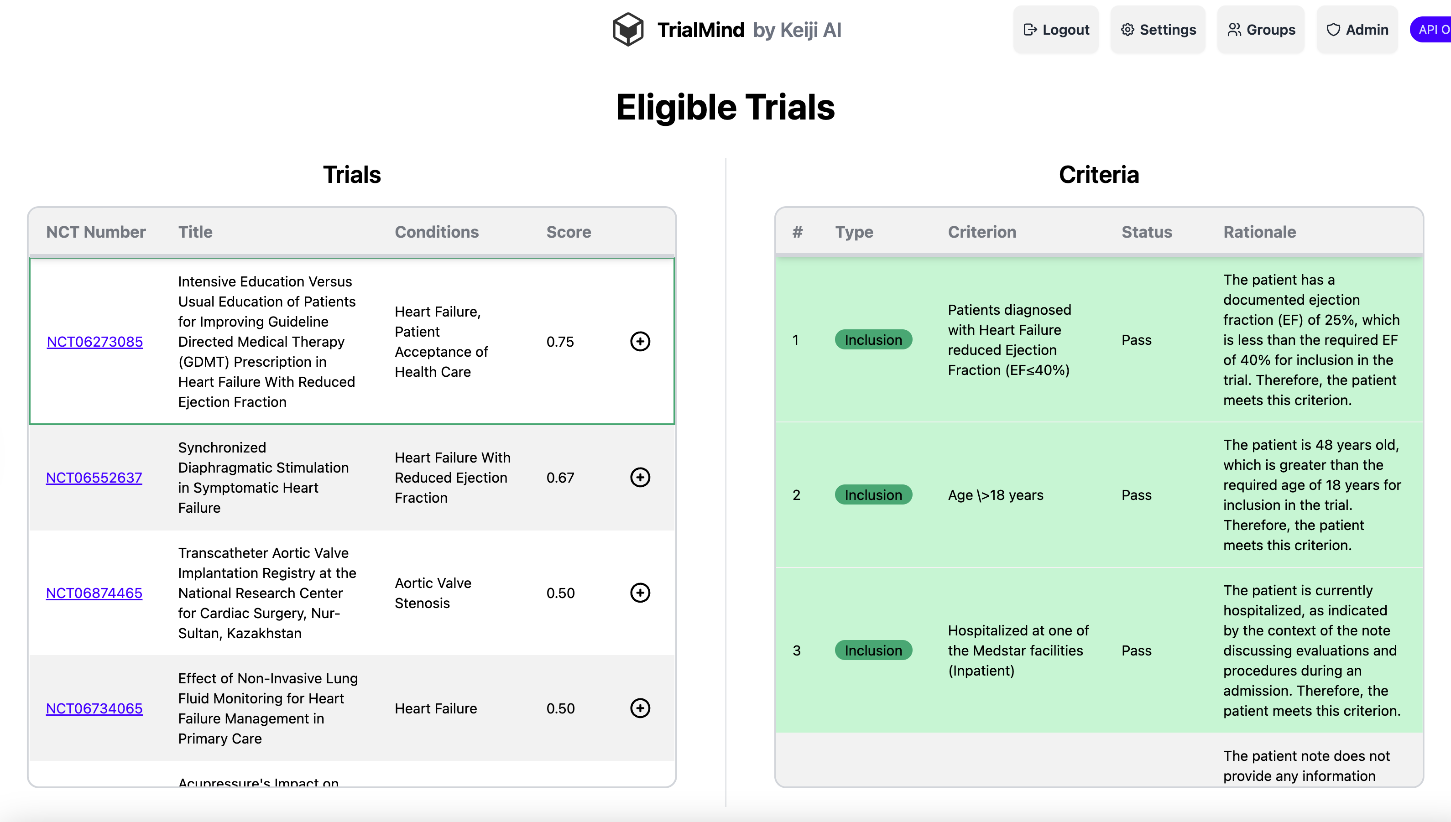Viewport: 1451px width, 822px height.
Task: Click Inclusion badge on criterion 1
Action: tap(873, 340)
